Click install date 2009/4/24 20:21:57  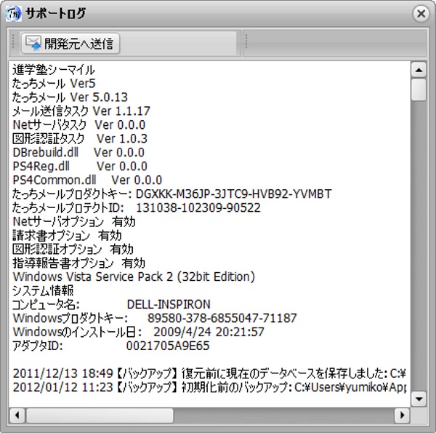(x=209, y=332)
